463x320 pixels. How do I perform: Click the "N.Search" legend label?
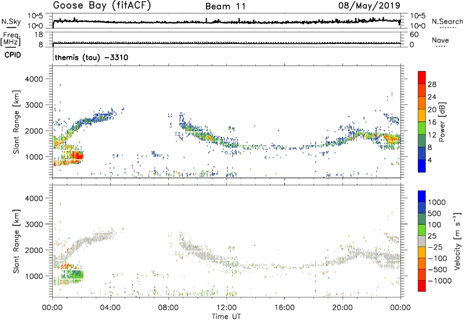(x=447, y=21)
